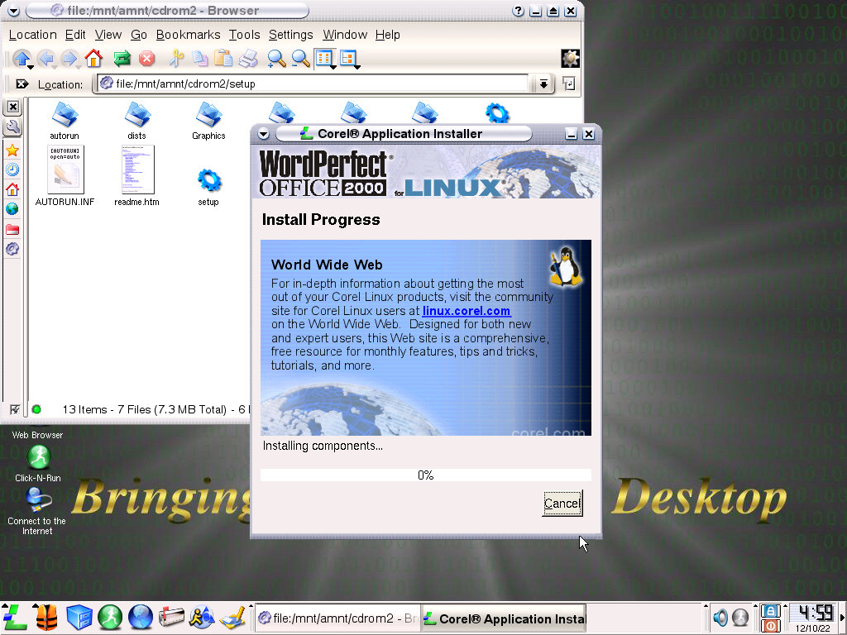Screen dimensions: 847x635
Task: Open the Bookmarks star sidebar panel
Action: point(12,150)
